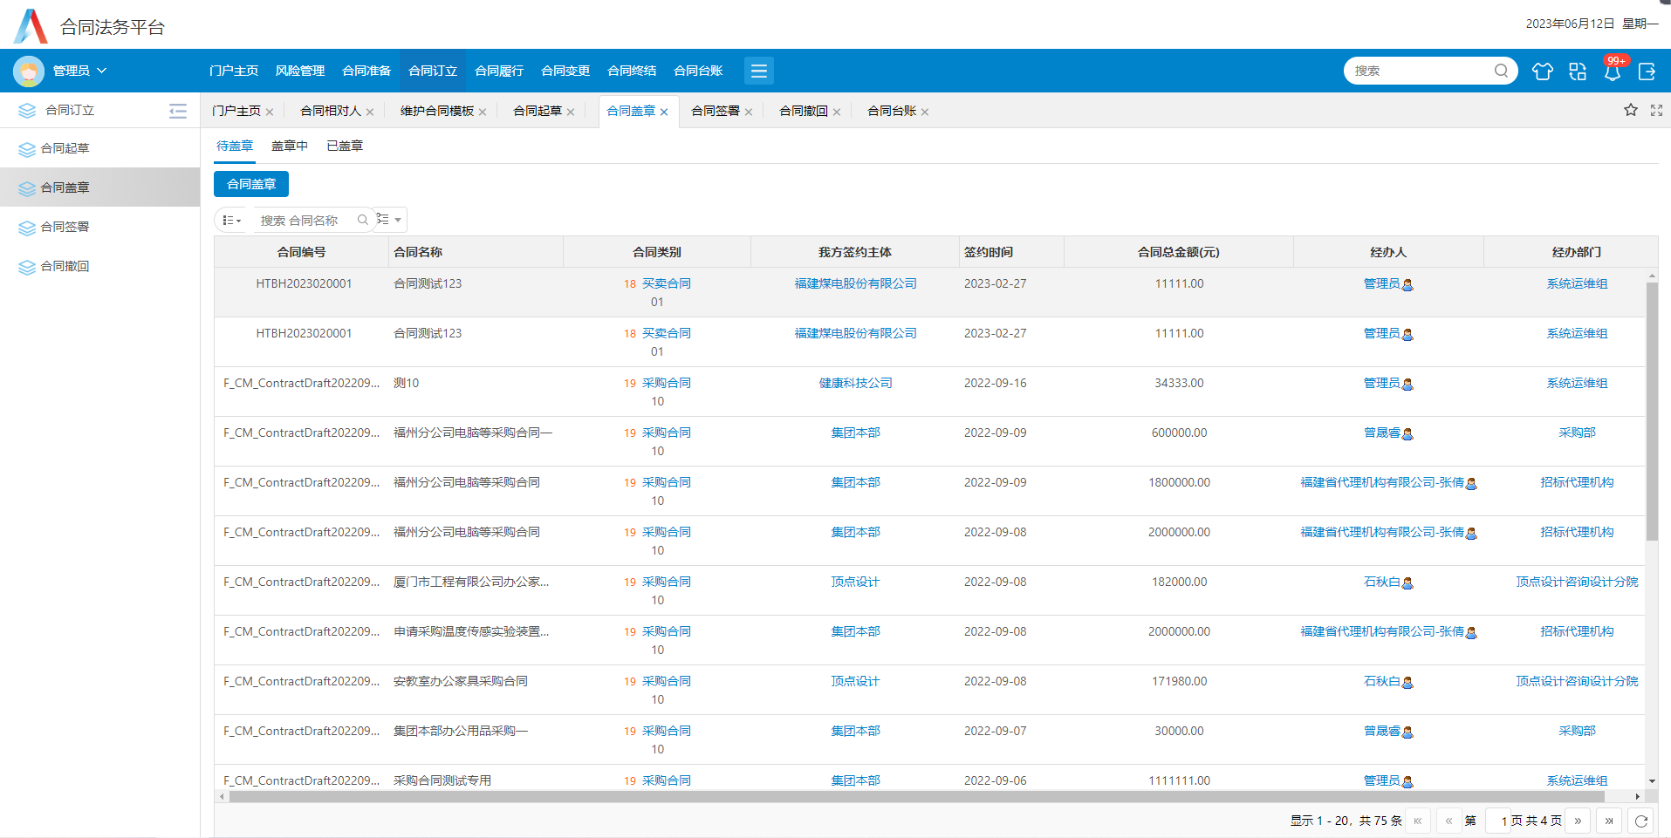Sort by the 签约时间 column header
Image resolution: width=1671 pixels, height=838 pixels.
pyautogui.click(x=1010, y=252)
